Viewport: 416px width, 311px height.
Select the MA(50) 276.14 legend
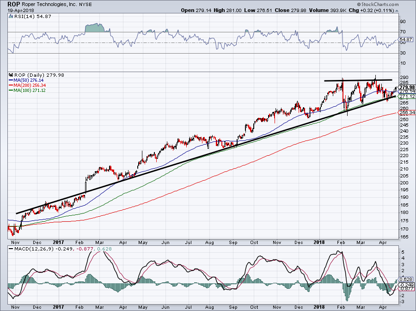pyautogui.click(x=26, y=80)
